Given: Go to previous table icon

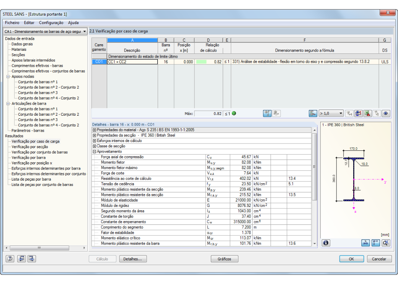Looking at the screenshot, I should [21, 259].
